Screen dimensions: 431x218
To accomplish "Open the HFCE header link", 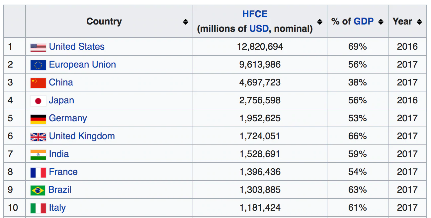I will click(x=255, y=14).
